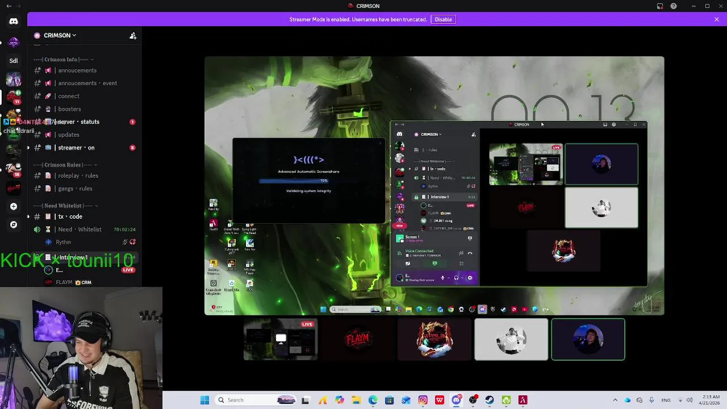Image resolution: width=727 pixels, height=409 pixels.
Task: Expand threads arrow beside tx code channel
Action: click(28, 216)
